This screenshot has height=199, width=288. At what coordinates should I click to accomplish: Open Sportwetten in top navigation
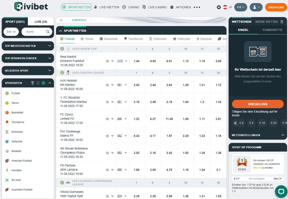point(76,7)
